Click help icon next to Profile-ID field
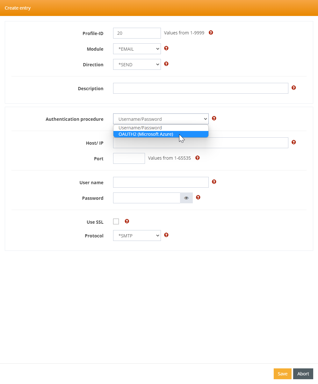 click(x=211, y=33)
